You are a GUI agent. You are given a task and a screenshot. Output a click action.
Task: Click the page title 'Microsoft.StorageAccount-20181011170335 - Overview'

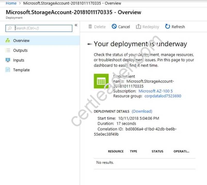tap(73, 12)
